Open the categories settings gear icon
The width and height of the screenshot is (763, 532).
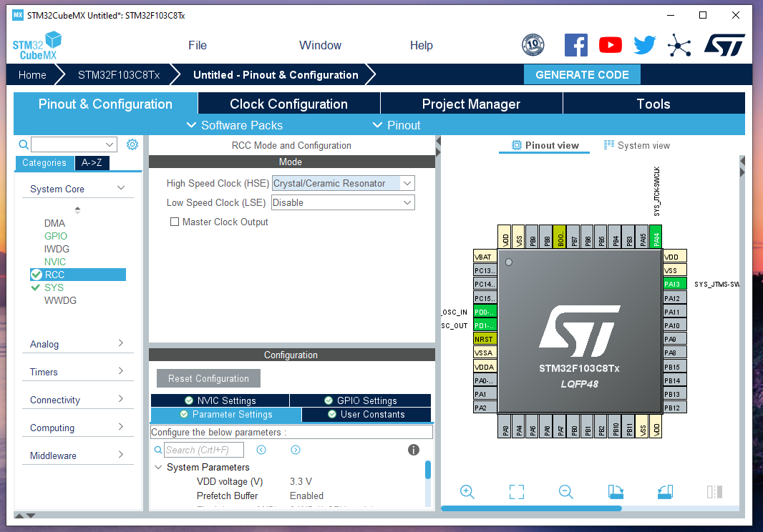[x=132, y=144]
